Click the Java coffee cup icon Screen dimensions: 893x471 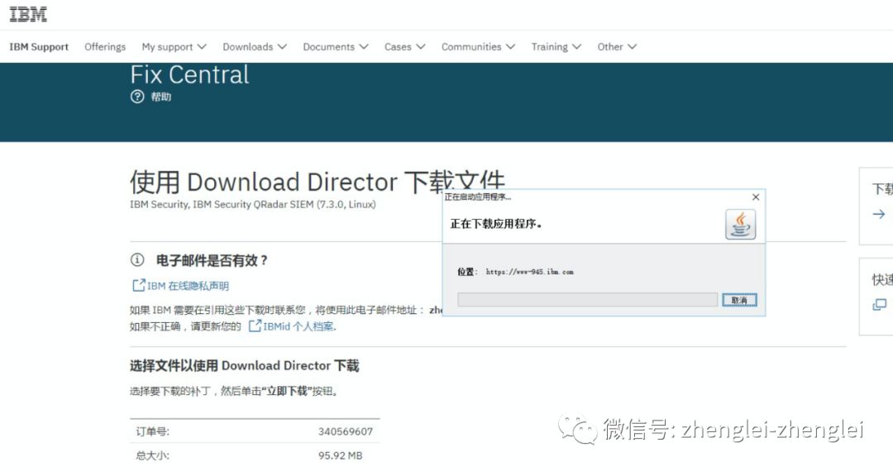[740, 224]
